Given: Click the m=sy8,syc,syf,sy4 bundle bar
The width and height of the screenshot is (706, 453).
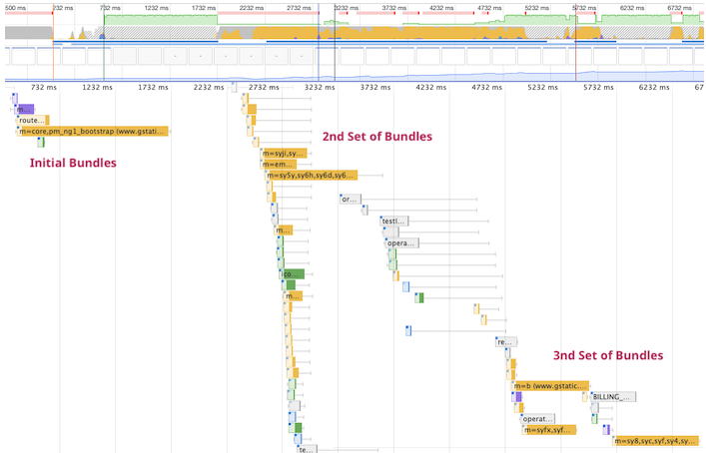Looking at the screenshot, I should pyautogui.click(x=656, y=441).
